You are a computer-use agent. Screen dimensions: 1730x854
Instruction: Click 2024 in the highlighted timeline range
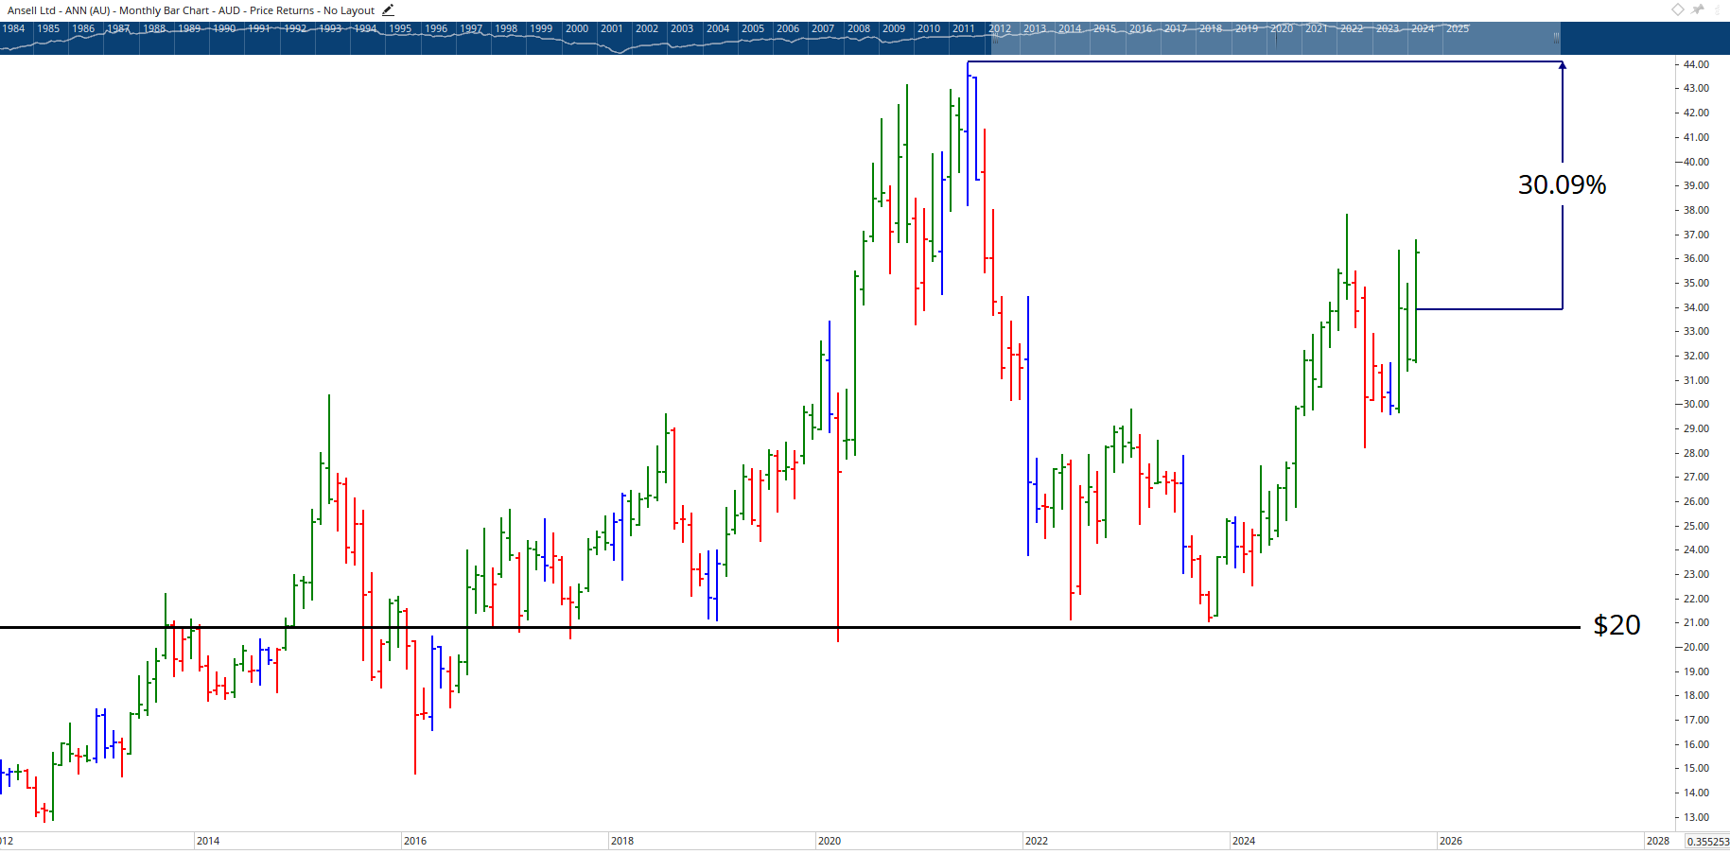click(x=1423, y=28)
